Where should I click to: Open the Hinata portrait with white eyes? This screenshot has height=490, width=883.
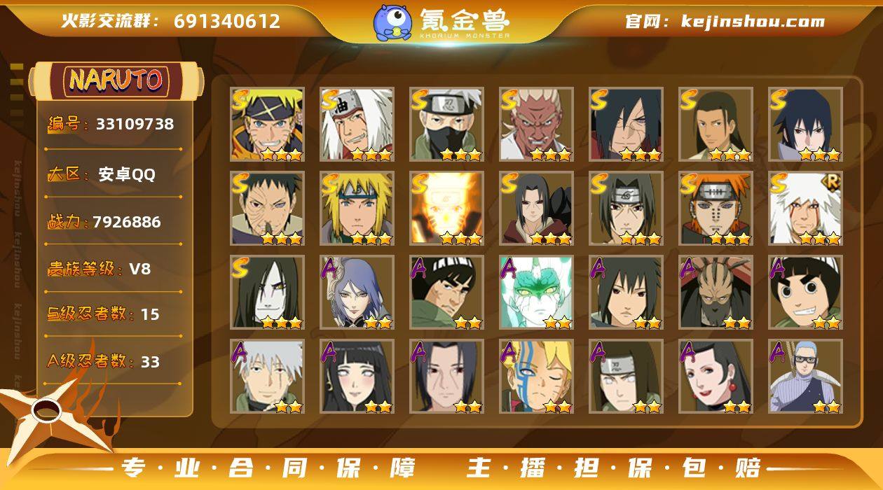coord(357,377)
